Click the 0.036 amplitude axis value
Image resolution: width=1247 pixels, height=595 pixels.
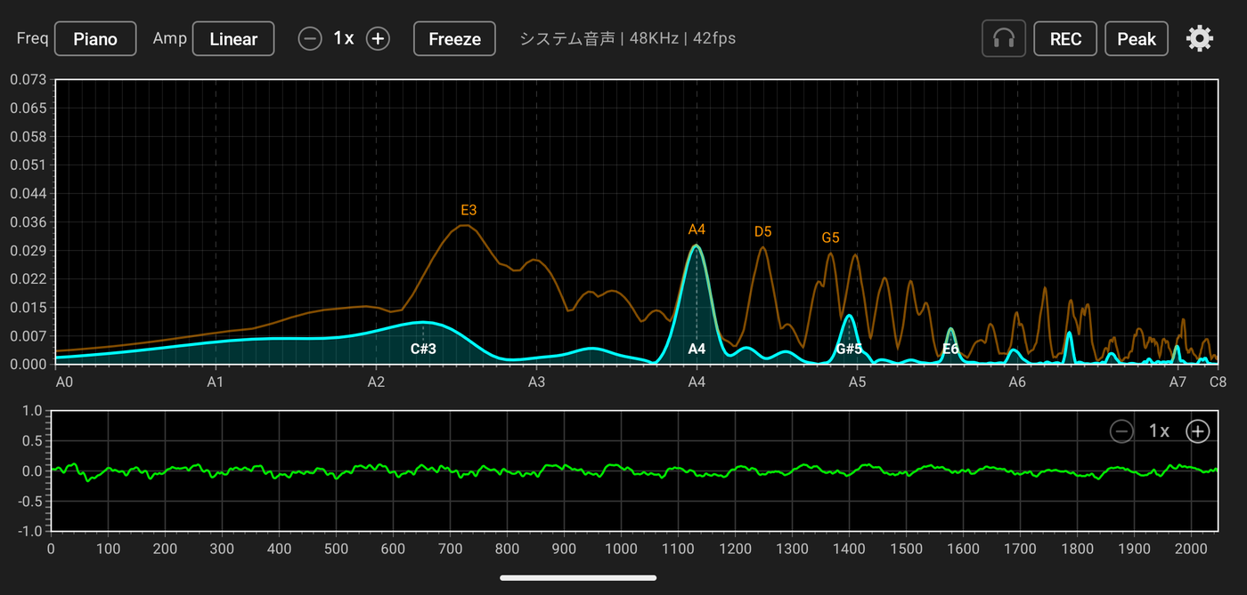[x=28, y=222]
